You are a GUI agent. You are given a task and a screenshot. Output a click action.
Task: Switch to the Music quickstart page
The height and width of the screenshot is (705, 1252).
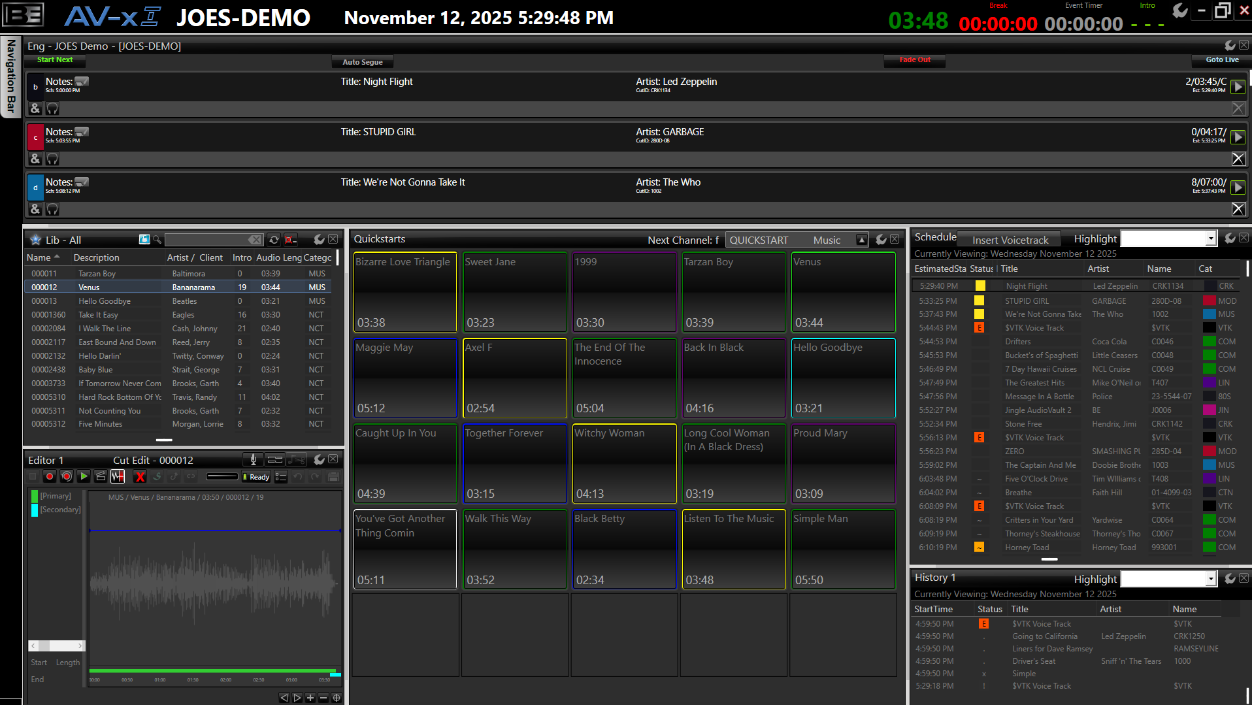tap(826, 240)
